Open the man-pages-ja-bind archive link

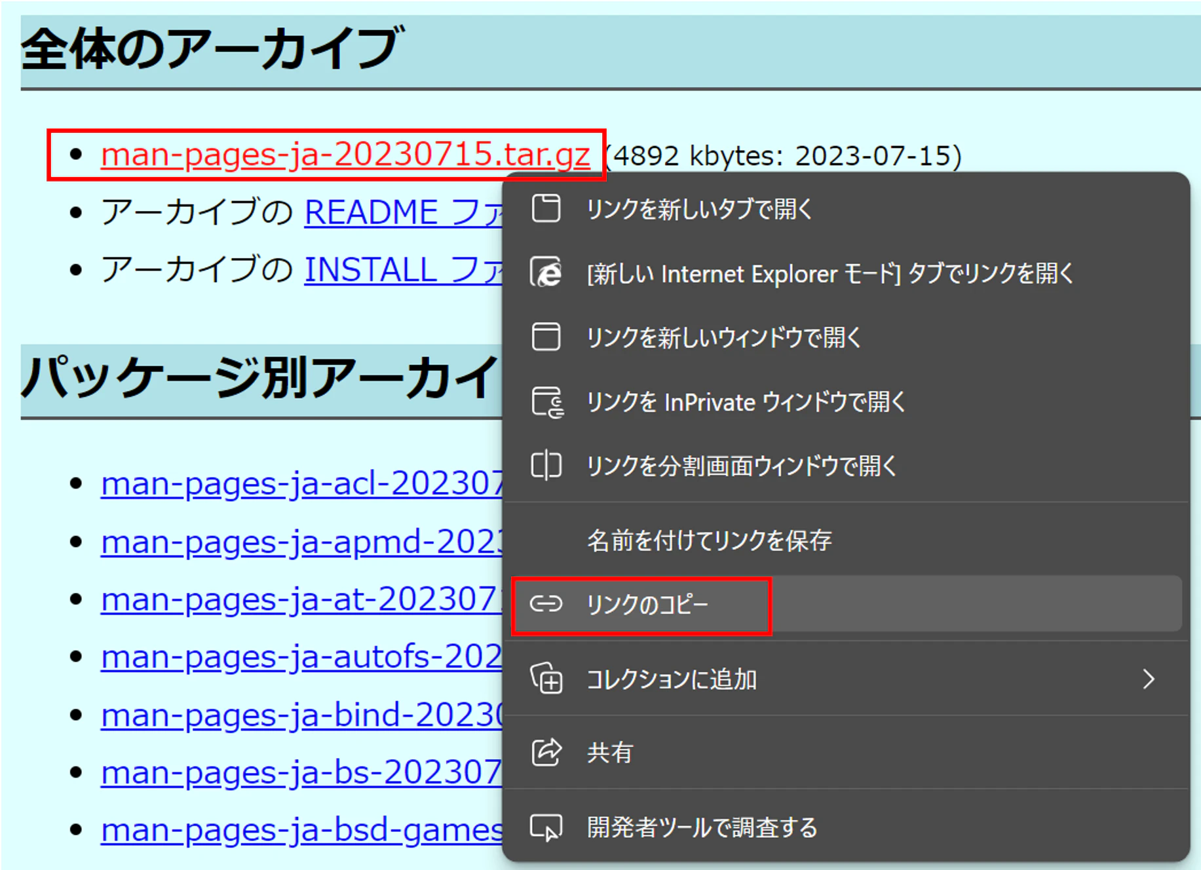pyautogui.click(x=301, y=715)
